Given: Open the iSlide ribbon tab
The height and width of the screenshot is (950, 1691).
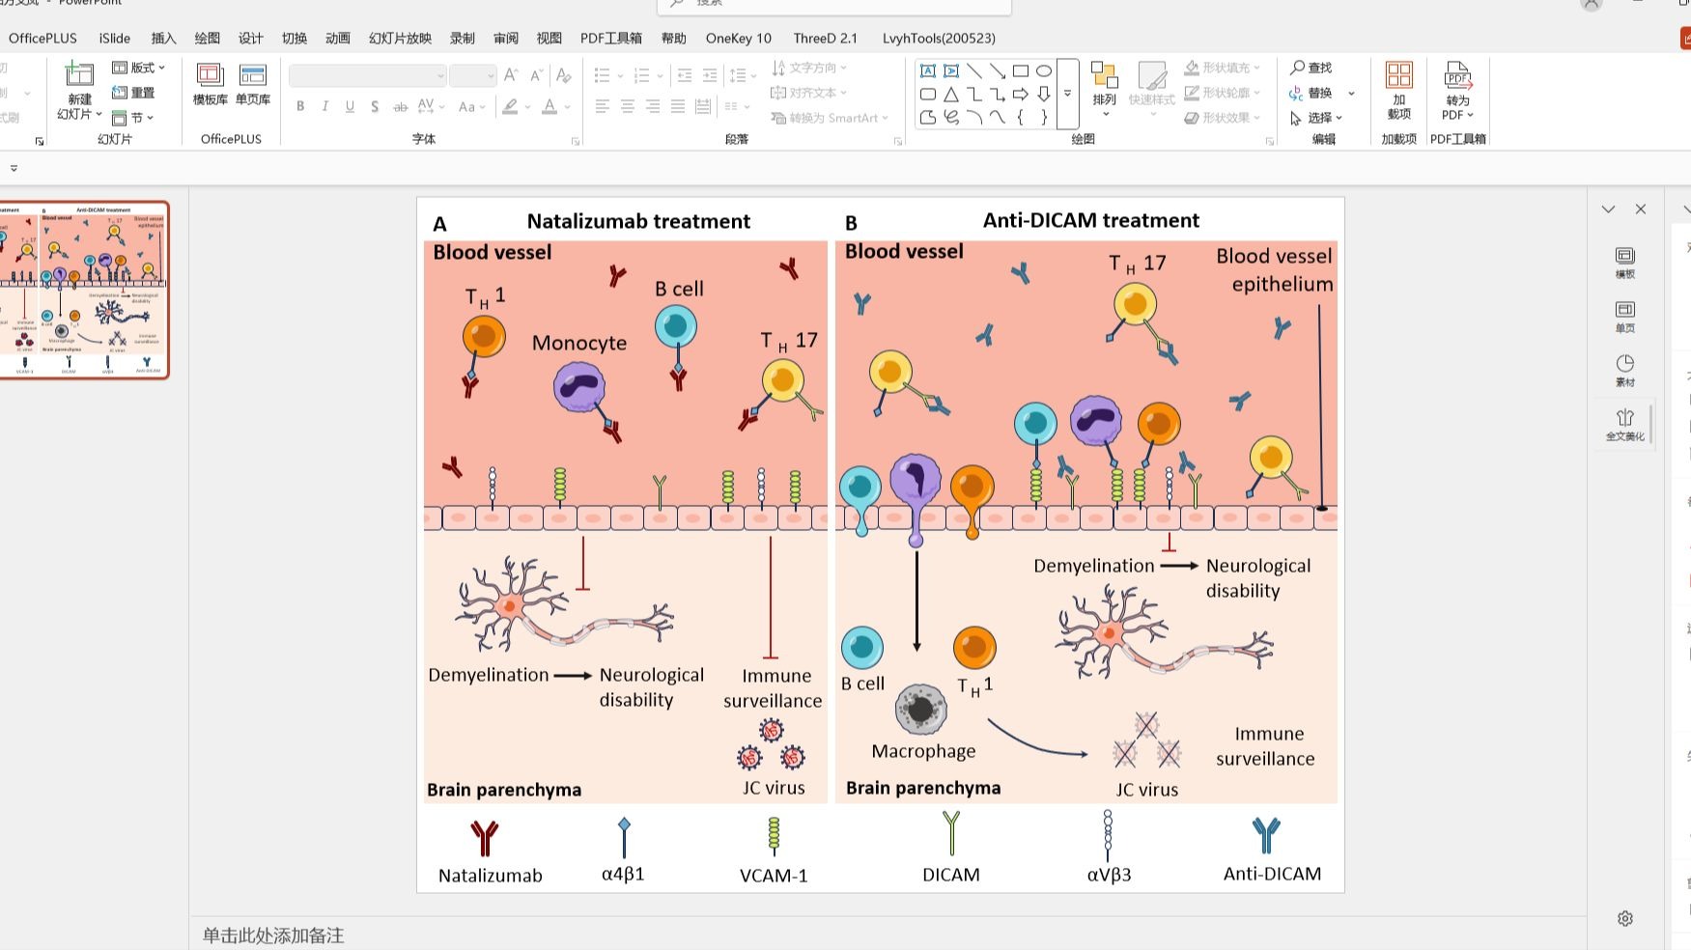Looking at the screenshot, I should 115,38.
